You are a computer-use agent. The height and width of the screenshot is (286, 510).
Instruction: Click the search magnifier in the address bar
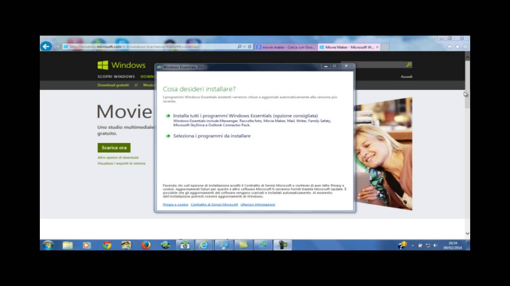click(x=239, y=46)
